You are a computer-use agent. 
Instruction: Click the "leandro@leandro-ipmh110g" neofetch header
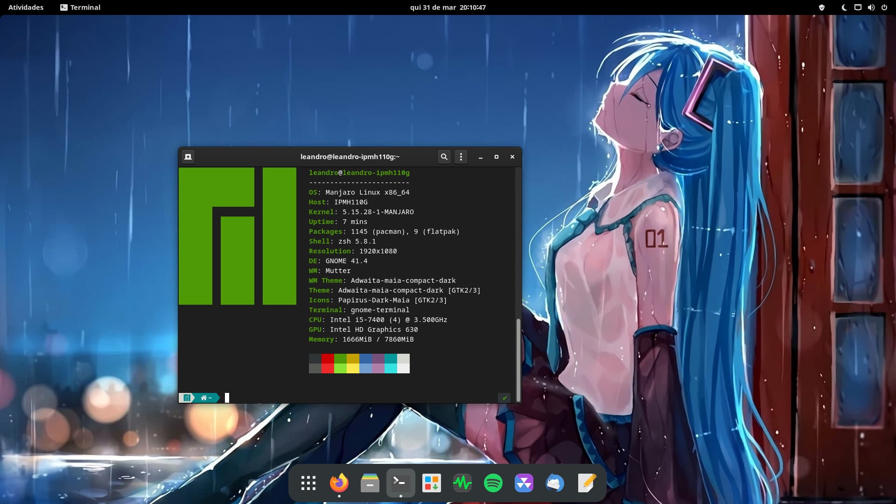point(359,173)
